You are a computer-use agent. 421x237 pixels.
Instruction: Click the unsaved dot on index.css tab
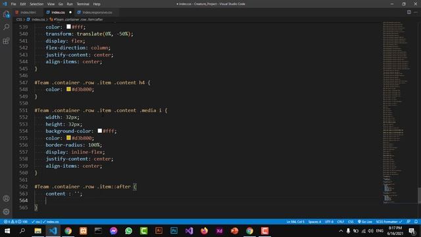[70, 13]
